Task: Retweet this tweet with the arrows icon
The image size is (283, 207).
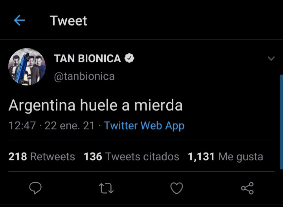Action: (x=106, y=189)
